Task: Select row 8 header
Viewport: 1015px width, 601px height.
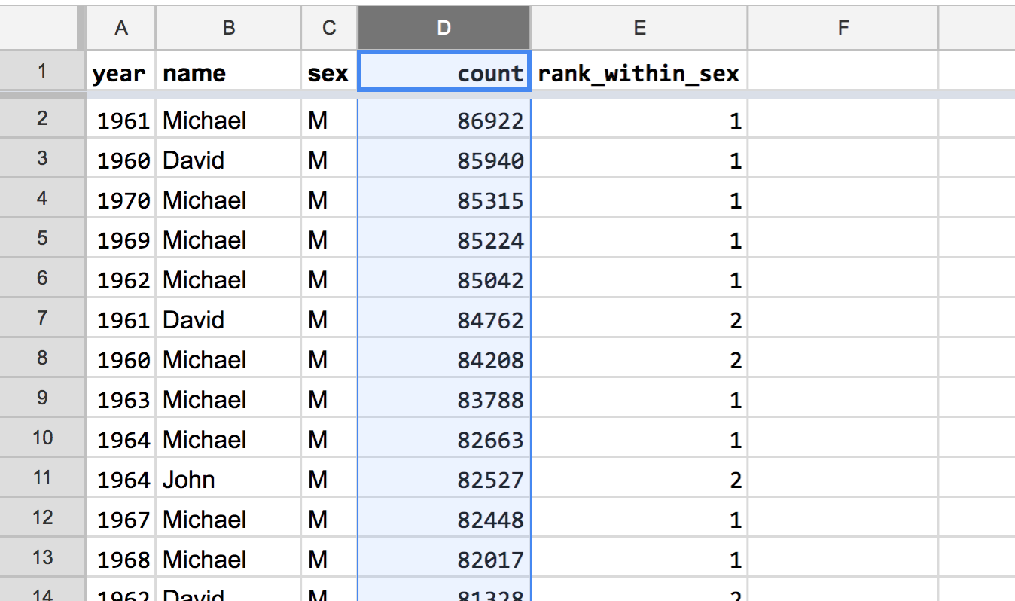Action: [x=42, y=358]
